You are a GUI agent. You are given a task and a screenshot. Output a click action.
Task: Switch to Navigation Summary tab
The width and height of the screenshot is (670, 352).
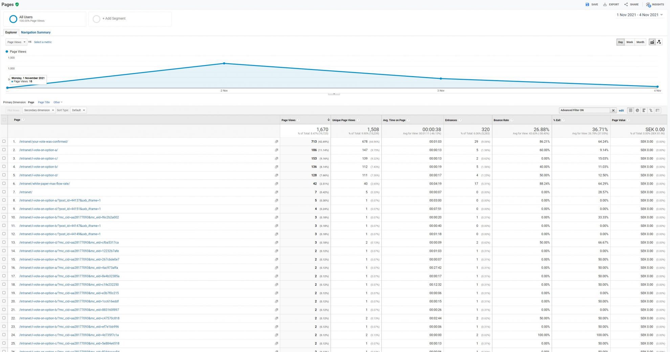36,32
